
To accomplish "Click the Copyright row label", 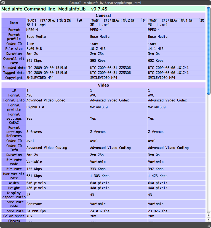I will coord(14,78).
